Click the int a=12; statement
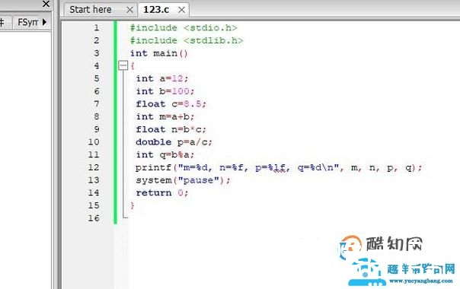This screenshot has height=289, width=460. click(161, 78)
